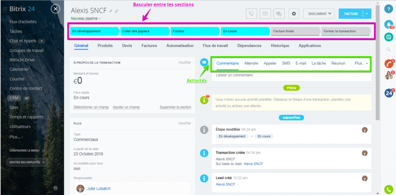Click modifier in the PLUS section
Image resolution: width=396 pixels, height=195 pixels.
(185, 123)
